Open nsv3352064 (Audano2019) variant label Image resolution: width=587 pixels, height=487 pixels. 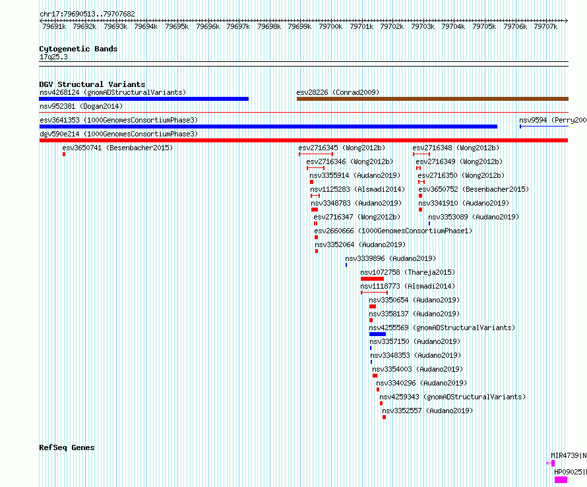(x=360, y=244)
